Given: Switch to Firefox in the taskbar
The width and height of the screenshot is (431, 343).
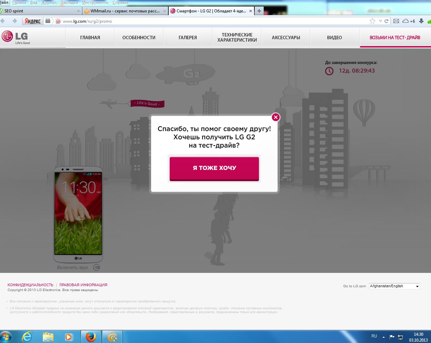Looking at the screenshot, I should click(x=91, y=336).
